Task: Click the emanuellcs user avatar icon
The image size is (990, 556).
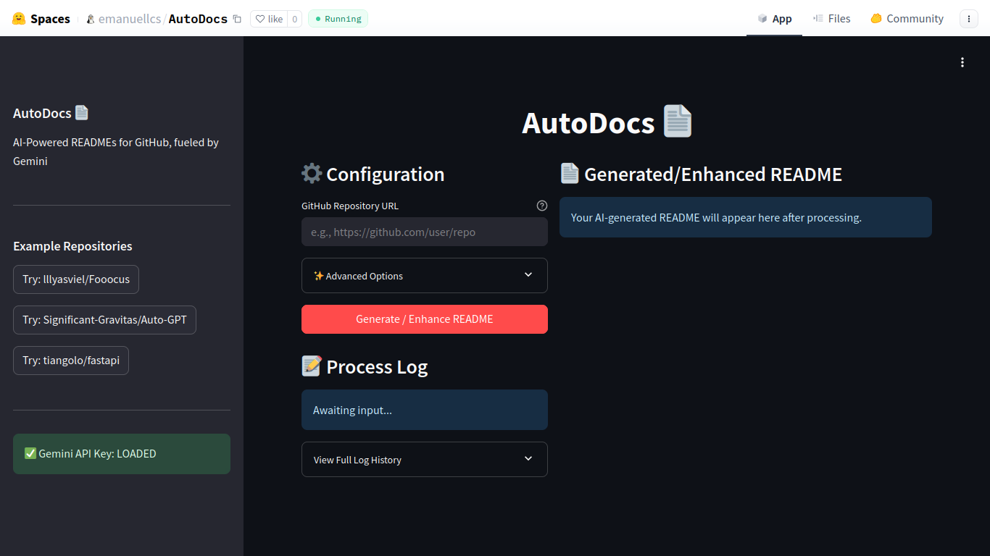Action: tap(91, 19)
